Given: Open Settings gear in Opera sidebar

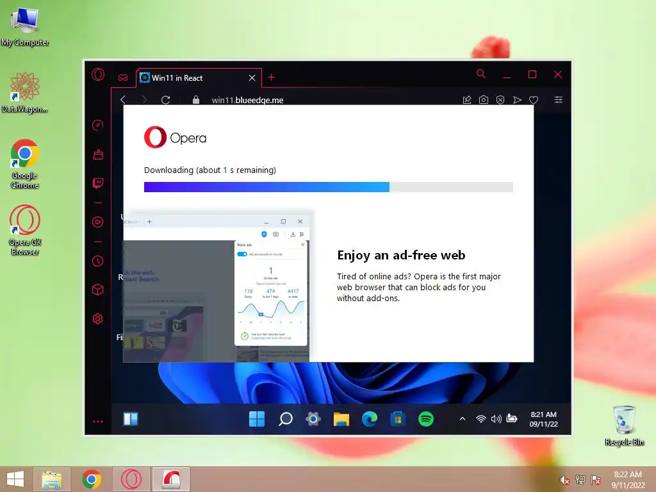Looking at the screenshot, I should click(x=98, y=319).
